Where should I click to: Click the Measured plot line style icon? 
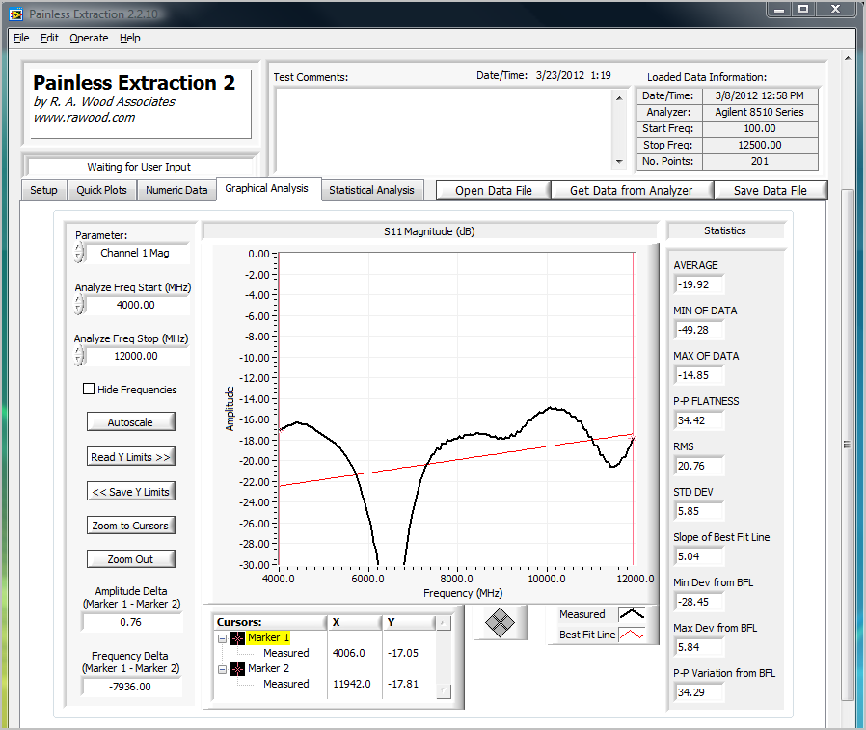[x=632, y=614]
